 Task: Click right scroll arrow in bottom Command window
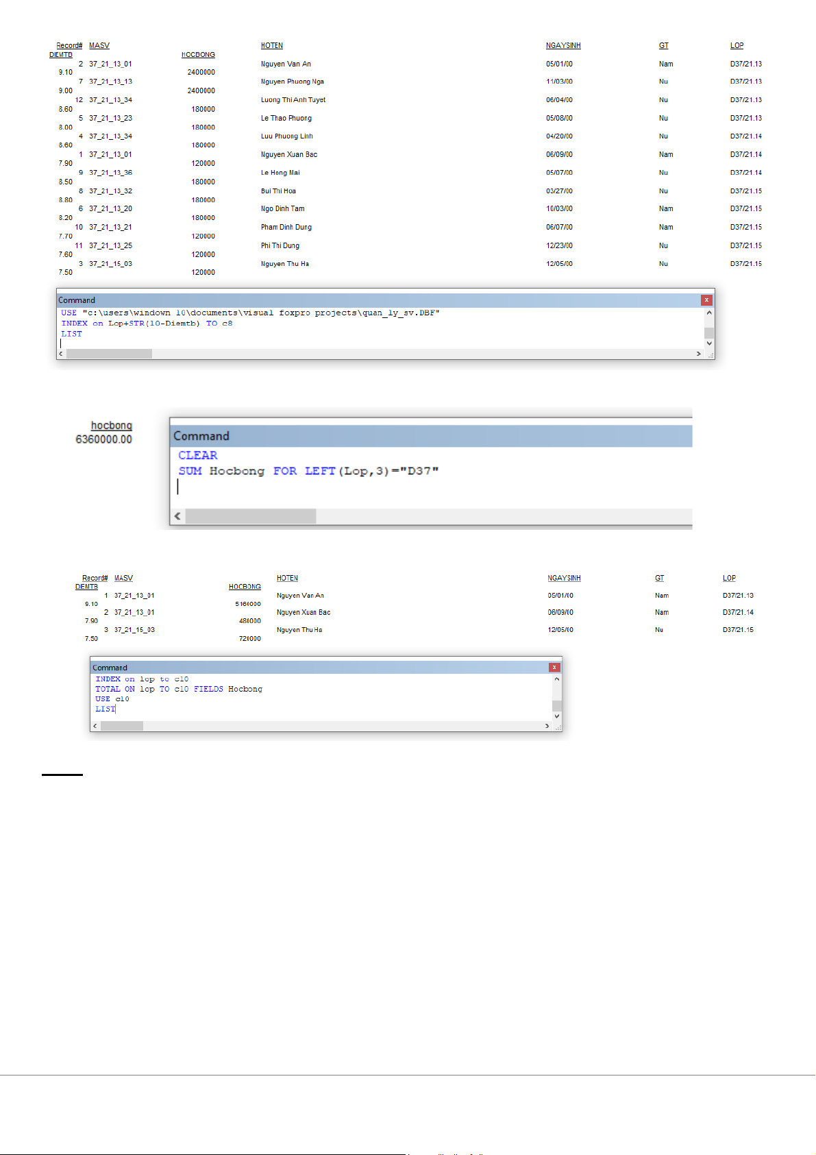547,726
